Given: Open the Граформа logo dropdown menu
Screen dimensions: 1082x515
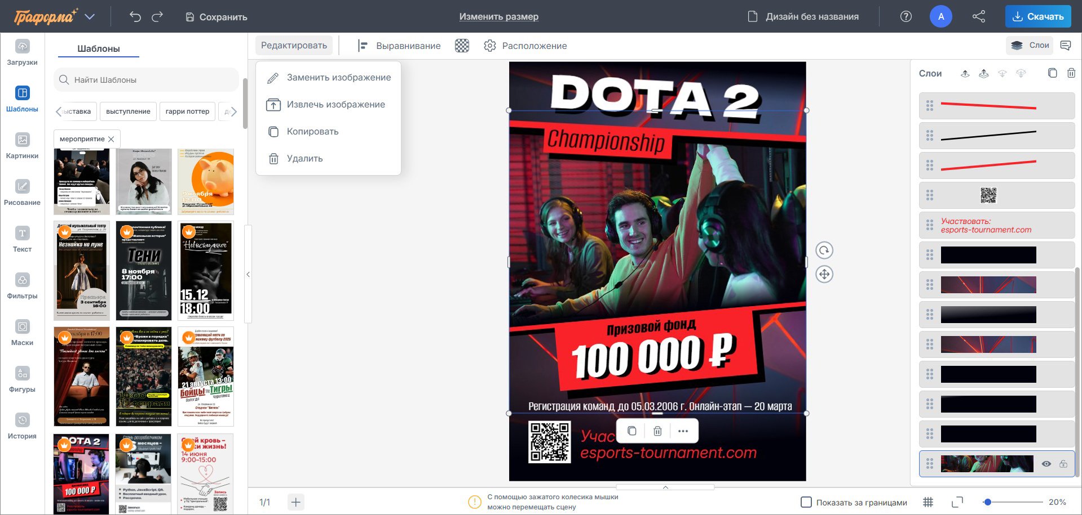Looking at the screenshot, I should [x=90, y=16].
